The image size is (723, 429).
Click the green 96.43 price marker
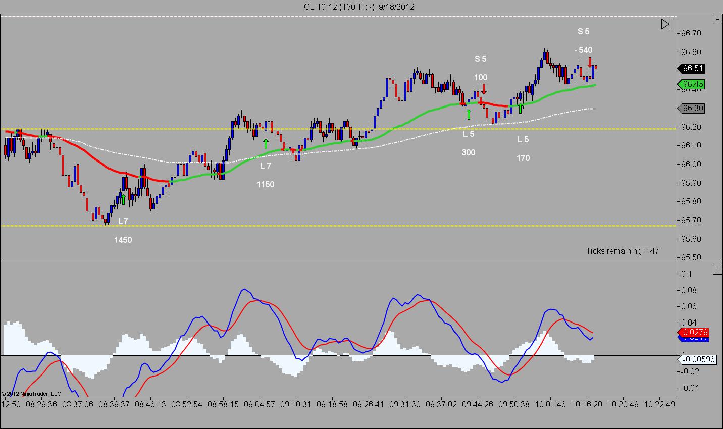coord(690,84)
